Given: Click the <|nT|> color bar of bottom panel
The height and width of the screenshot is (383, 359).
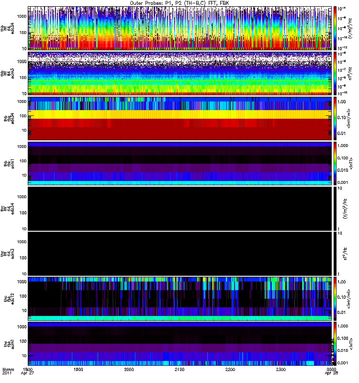Looking at the screenshot, I should click(x=335, y=343).
